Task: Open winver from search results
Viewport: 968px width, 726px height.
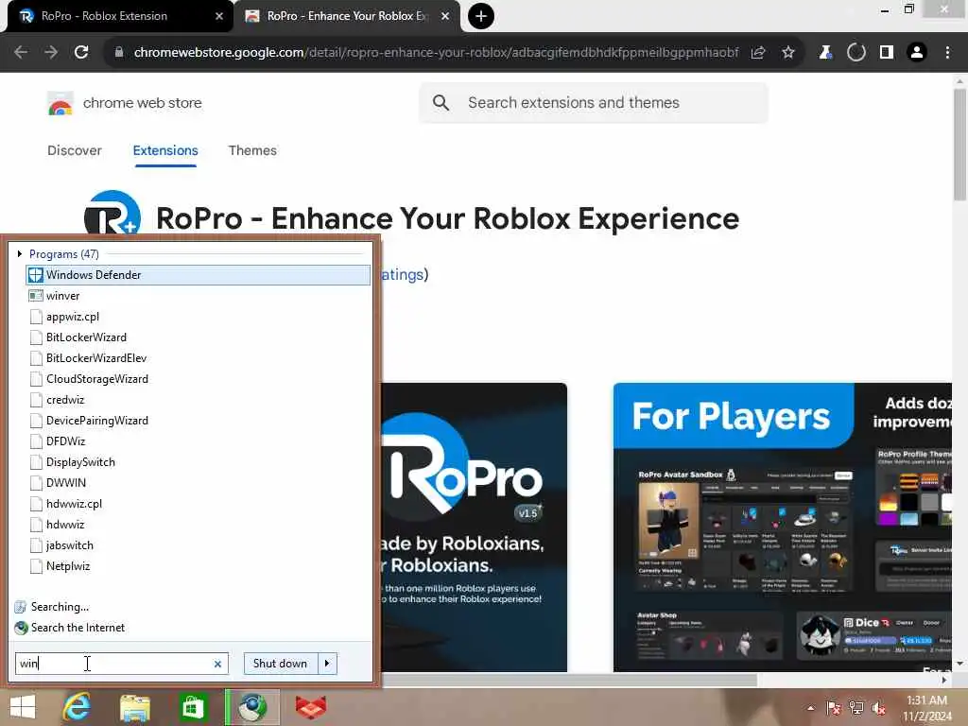Action: [199, 296]
